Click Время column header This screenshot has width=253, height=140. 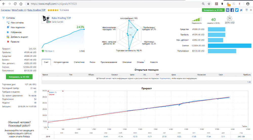point(45,75)
